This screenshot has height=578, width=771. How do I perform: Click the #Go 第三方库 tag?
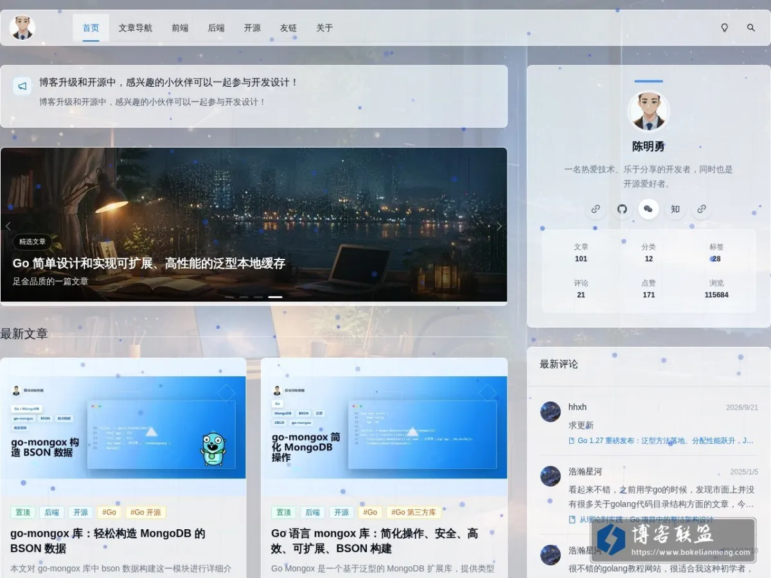pyautogui.click(x=414, y=512)
